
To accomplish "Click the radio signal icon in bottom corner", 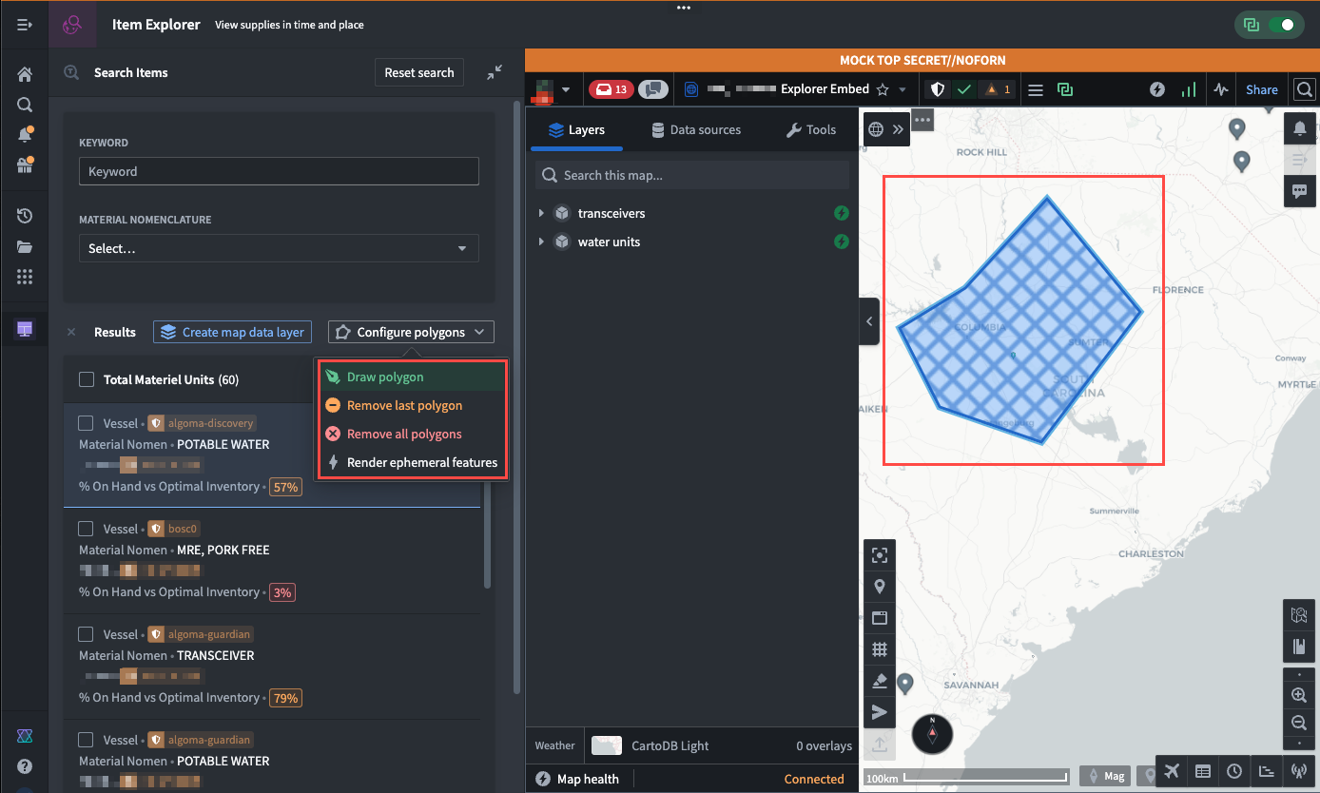I will coord(1299,771).
